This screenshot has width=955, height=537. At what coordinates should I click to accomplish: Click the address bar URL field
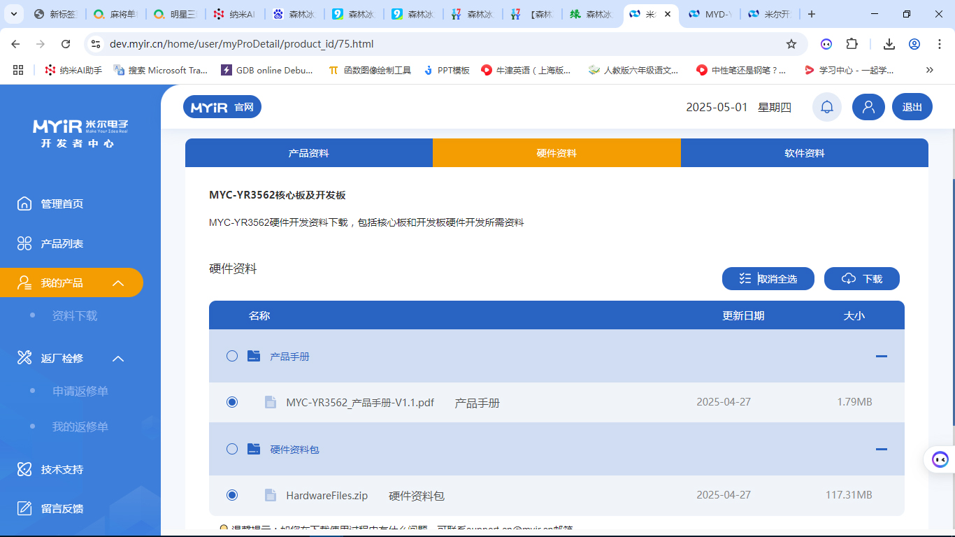point(445,44)
